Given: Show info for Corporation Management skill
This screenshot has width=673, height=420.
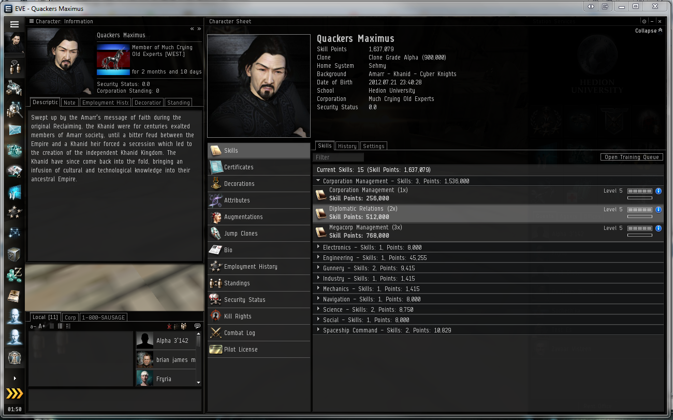Looking at the screenshot, I should click(x=659, y=191).
